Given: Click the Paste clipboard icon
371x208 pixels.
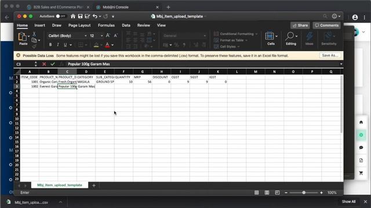Looking at the screenshot, I should (x=23, y=37).
